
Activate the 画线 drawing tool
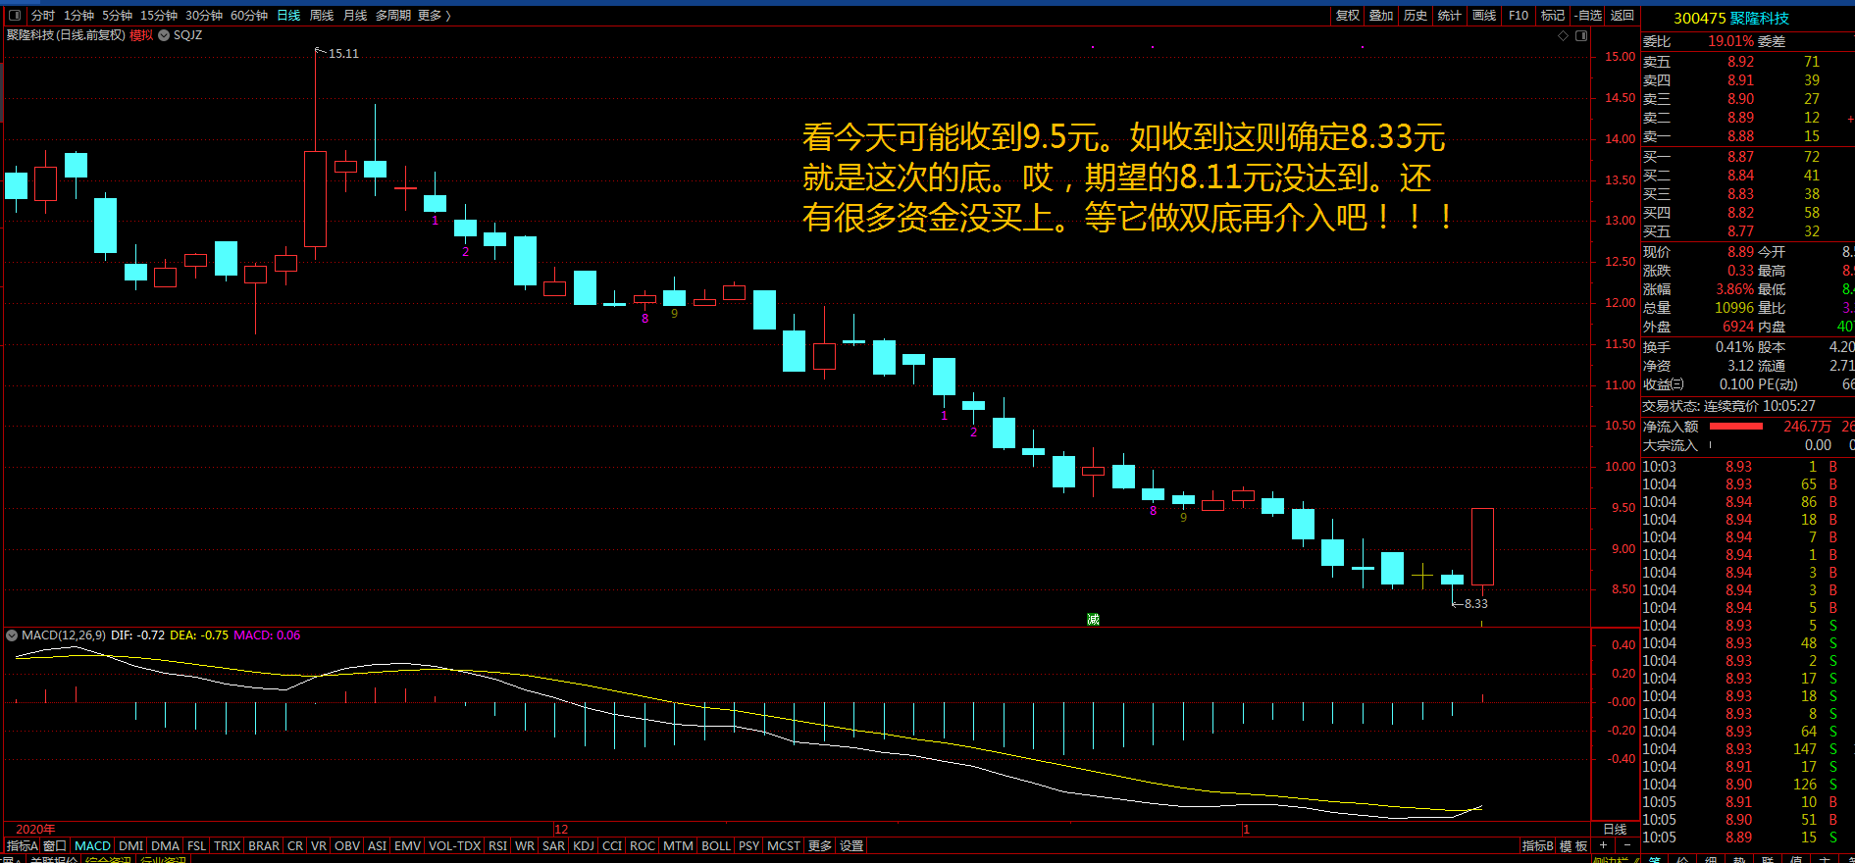[x=1484, y=16]
